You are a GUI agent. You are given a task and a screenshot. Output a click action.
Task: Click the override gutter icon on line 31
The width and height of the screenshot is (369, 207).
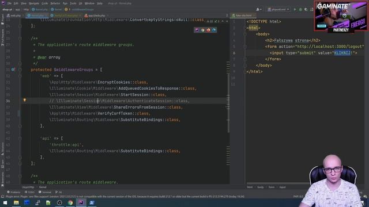pos(13,70)
